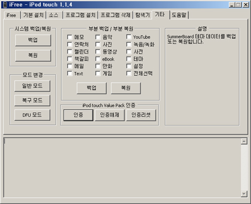Viewport: 251px width, 204px height.
Task: Click inside the log output text area
Action: point(122,167)
